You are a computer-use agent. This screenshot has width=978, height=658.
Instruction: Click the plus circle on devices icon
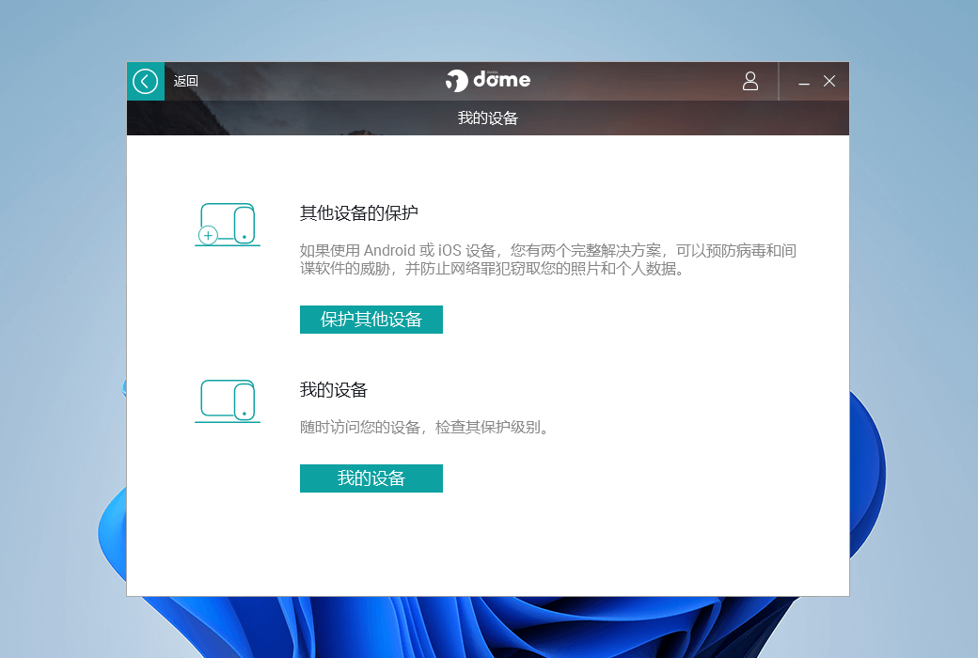pyautogui.click(x=209, y=235)
